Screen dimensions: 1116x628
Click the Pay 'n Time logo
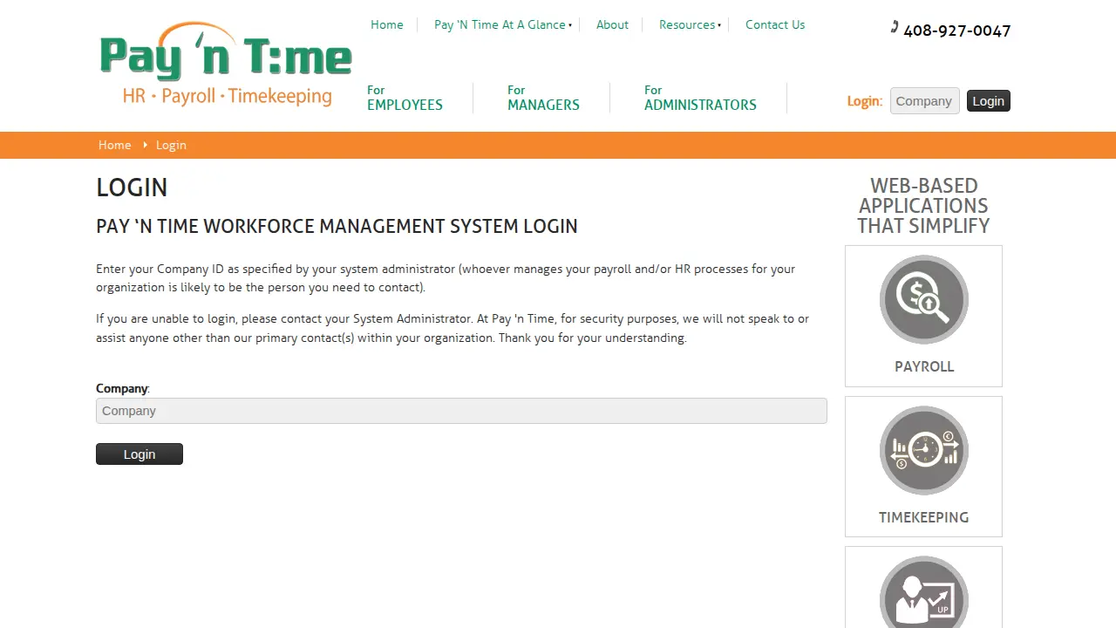pyautogui.click(x=226, y=65)
